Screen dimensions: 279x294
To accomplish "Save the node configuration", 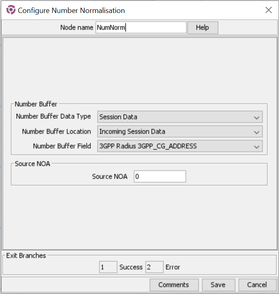I will (x=219, y=285).
